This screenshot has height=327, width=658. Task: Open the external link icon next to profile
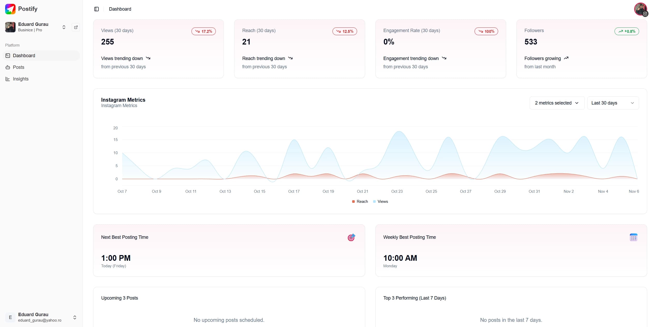click(76, 27)
